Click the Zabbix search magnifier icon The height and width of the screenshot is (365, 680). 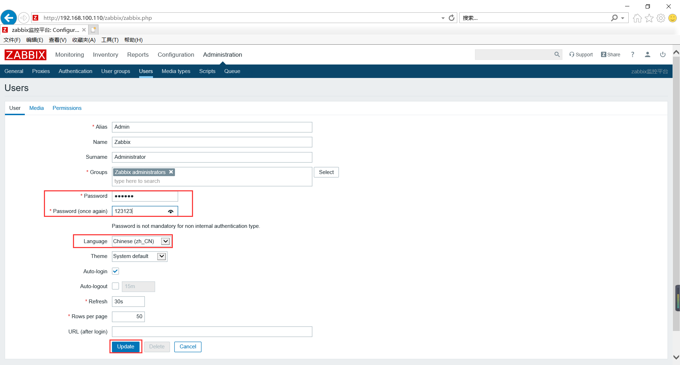(557, 55)
